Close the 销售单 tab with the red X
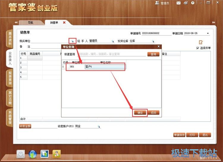Screen dimensions: 223x162 [64, 23]
